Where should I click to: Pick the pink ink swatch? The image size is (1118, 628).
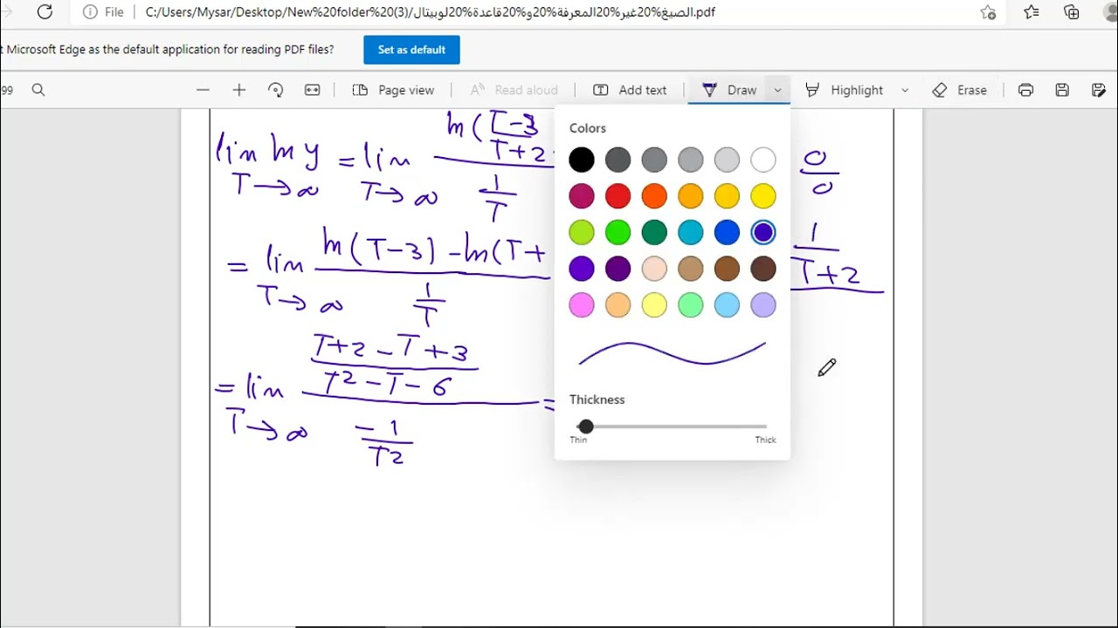(582, 304)
